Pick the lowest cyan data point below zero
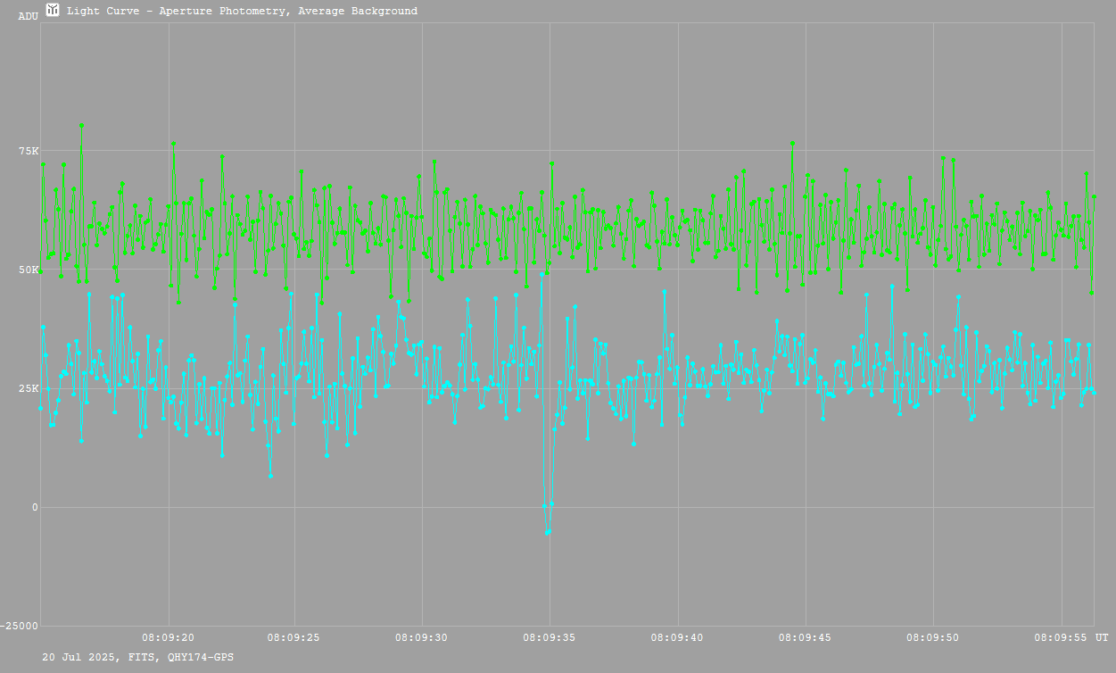 point(548,532)
